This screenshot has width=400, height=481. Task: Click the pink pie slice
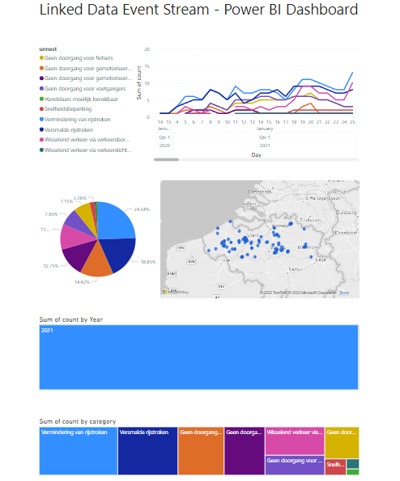(x=75, y=238)
